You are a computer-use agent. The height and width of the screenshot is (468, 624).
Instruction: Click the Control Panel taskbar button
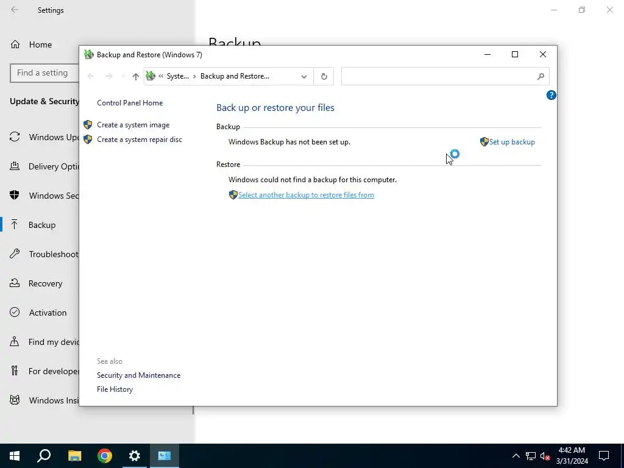coord(165,456)
